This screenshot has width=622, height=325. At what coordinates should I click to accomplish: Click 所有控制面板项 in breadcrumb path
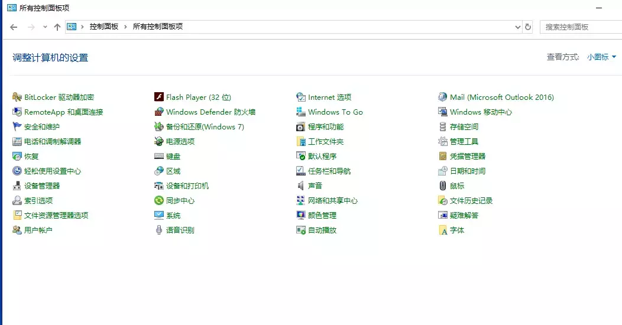(x=157, y=27)
